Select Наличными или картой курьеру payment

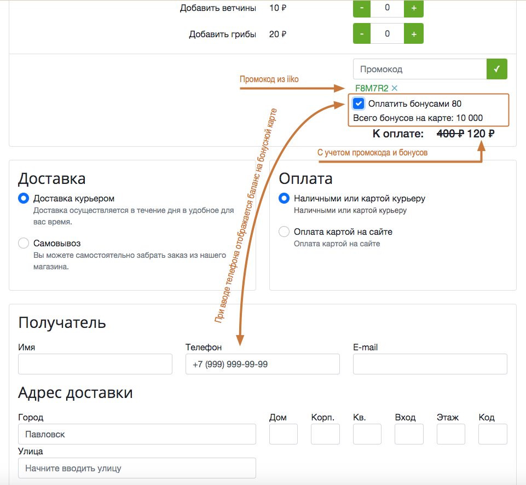coord(284,199)
